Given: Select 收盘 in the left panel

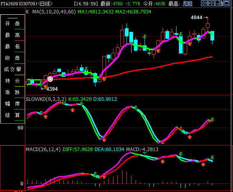Looking at the screenshot, I should (x=12, y=58).
